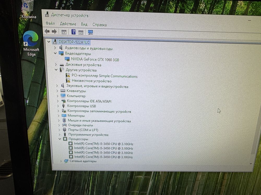The height and width of the screenshot is (195, 261).
Task: Expand the Мониторы category arrow
Action: [58, 115]
